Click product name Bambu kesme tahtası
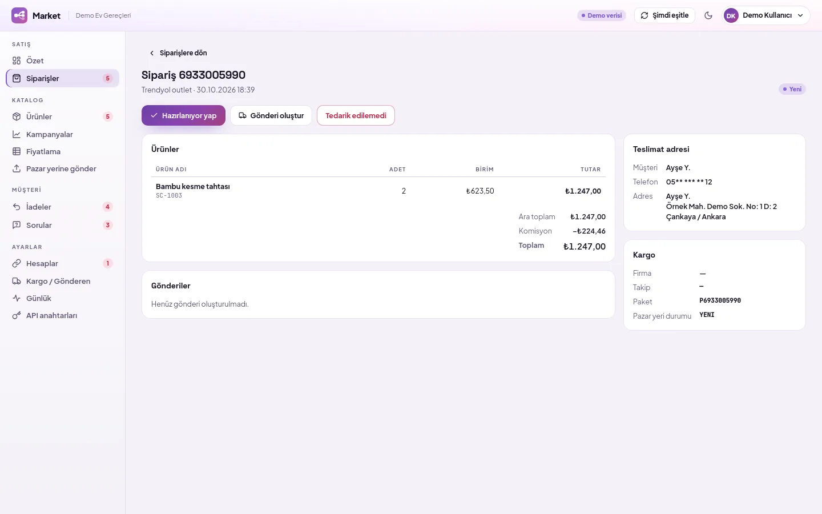Screen dimensions: 822x514 (193, 186)
